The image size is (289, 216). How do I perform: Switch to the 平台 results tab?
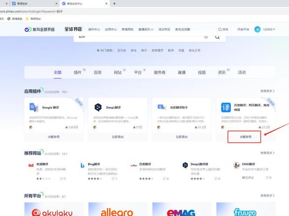pyautogui.click(x=138, y=72)
